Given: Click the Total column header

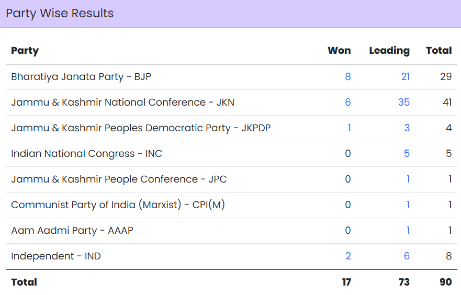Looking at the screenshot, I should tap(438, 51).
